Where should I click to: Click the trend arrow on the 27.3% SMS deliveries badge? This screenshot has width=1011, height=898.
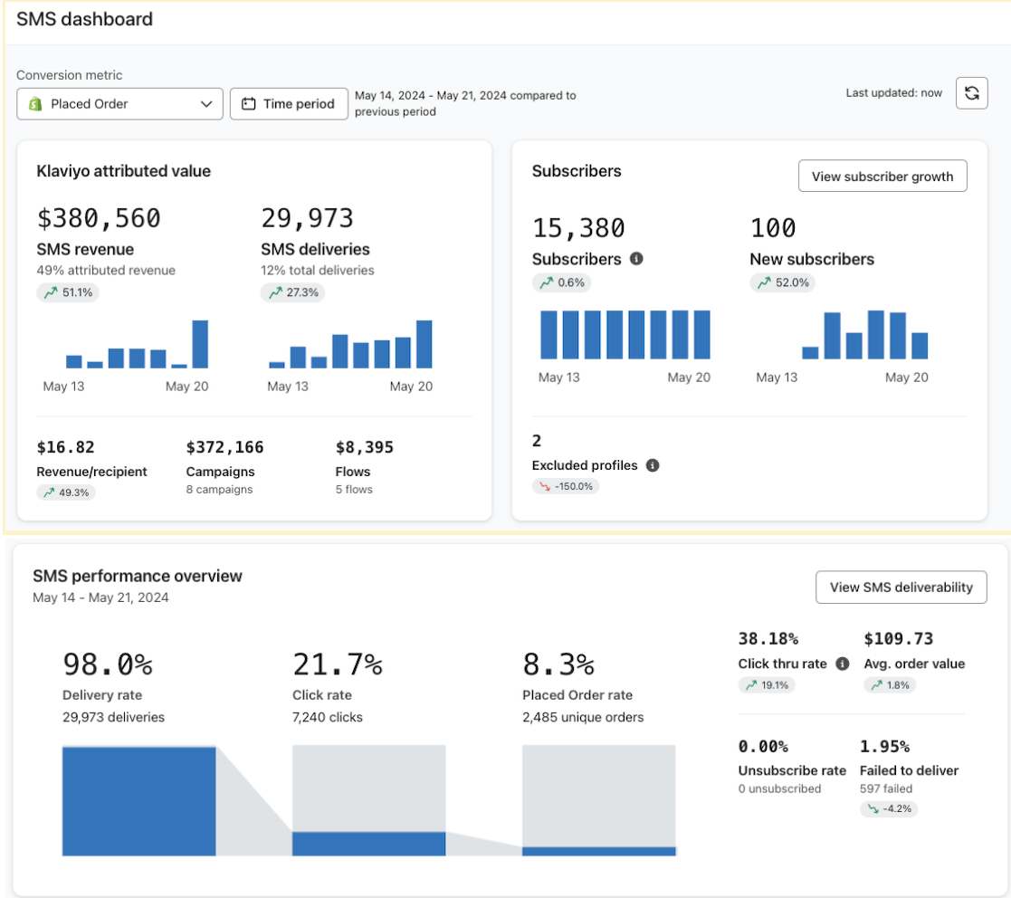274,291
